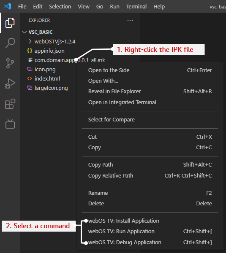
Task: Choose Select for Compare
Action: click(x=150, y=120)
